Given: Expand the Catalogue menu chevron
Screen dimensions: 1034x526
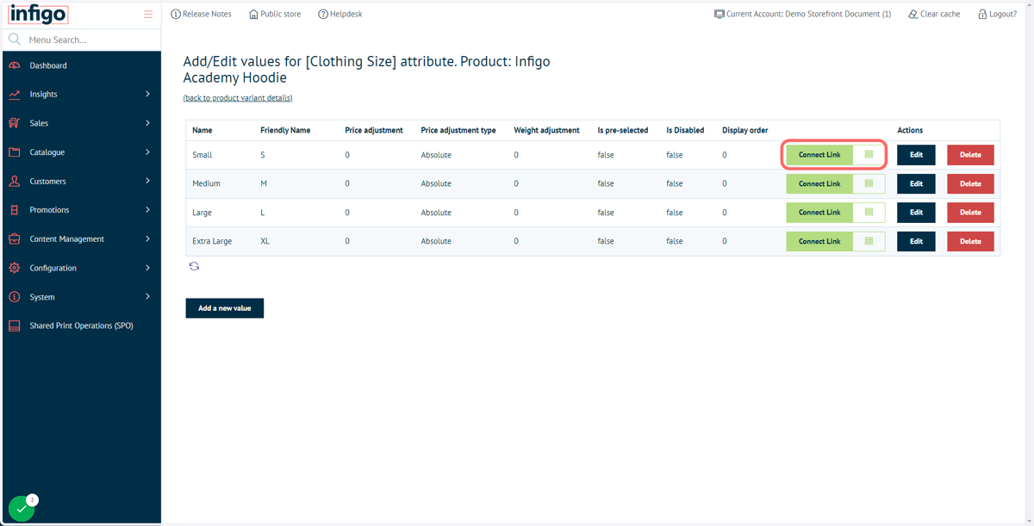Looking at the screenshot, I should [147, 152].
